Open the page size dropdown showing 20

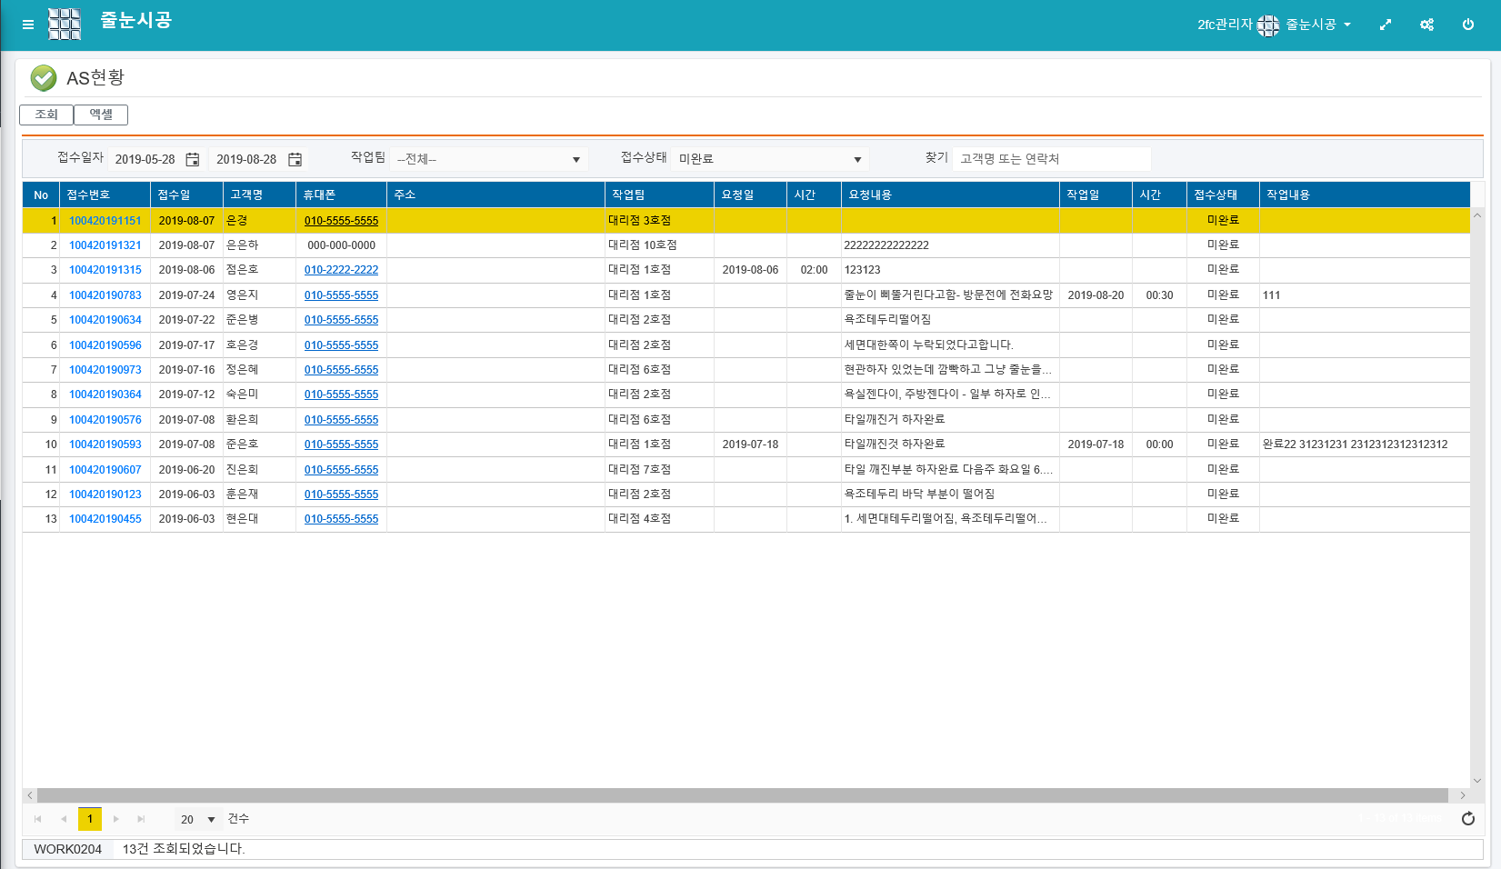coord(198,819)
